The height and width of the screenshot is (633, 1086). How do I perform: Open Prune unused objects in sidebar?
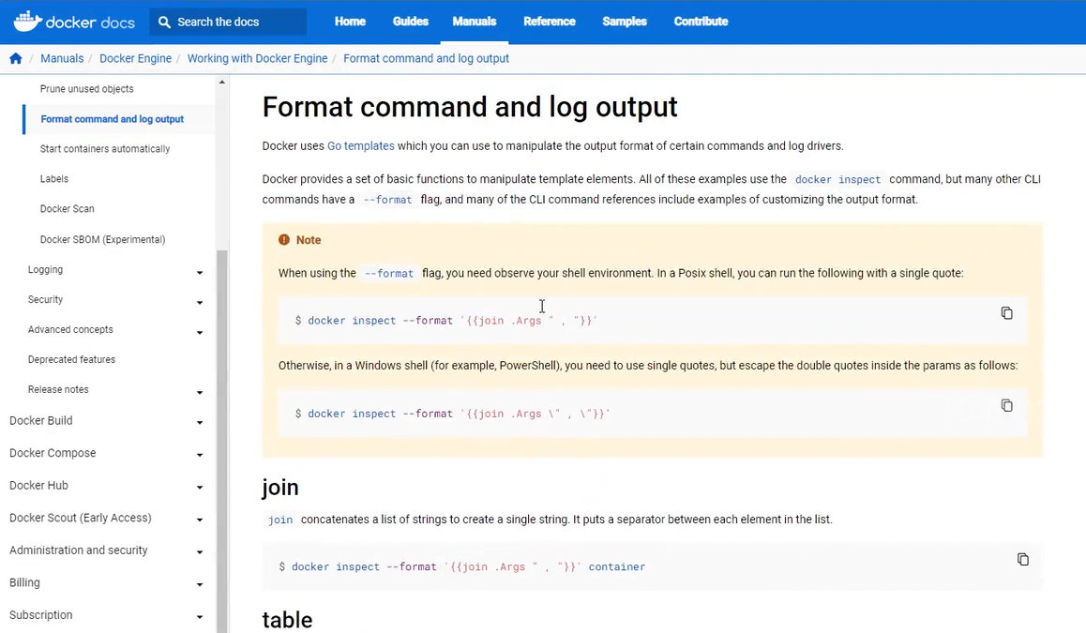click(86, 89)
